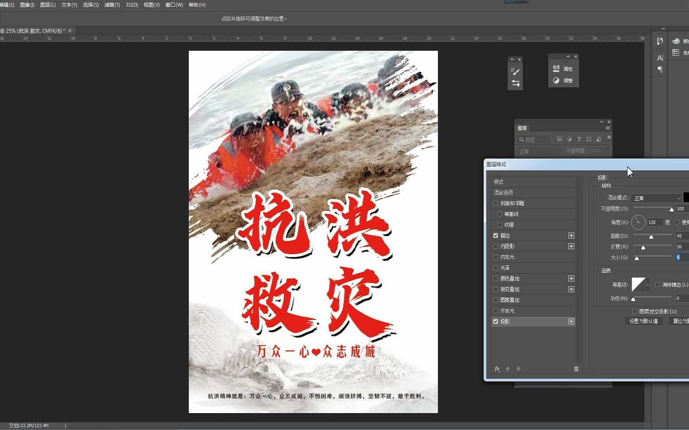Viewport: 689px width, 430px height.
Task: Click move effect up arrow
Action: click(x=507, y=369)
